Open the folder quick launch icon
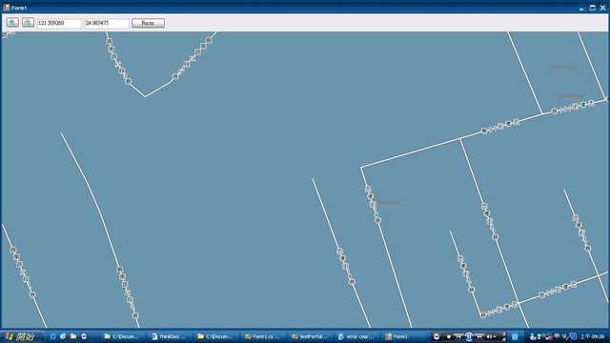 pos(73,336)
